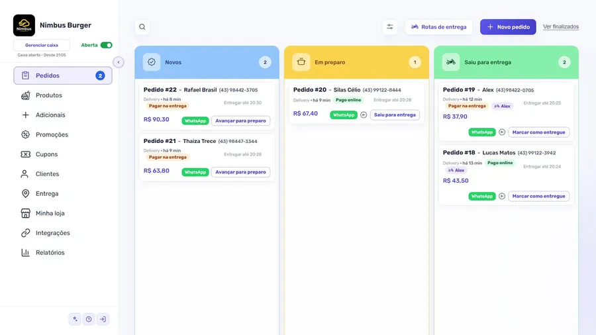Move Pedido #20 back with arrow icon
Image resolution: width=596 pixels, height=335 pixels.
(x=364, y=115)
